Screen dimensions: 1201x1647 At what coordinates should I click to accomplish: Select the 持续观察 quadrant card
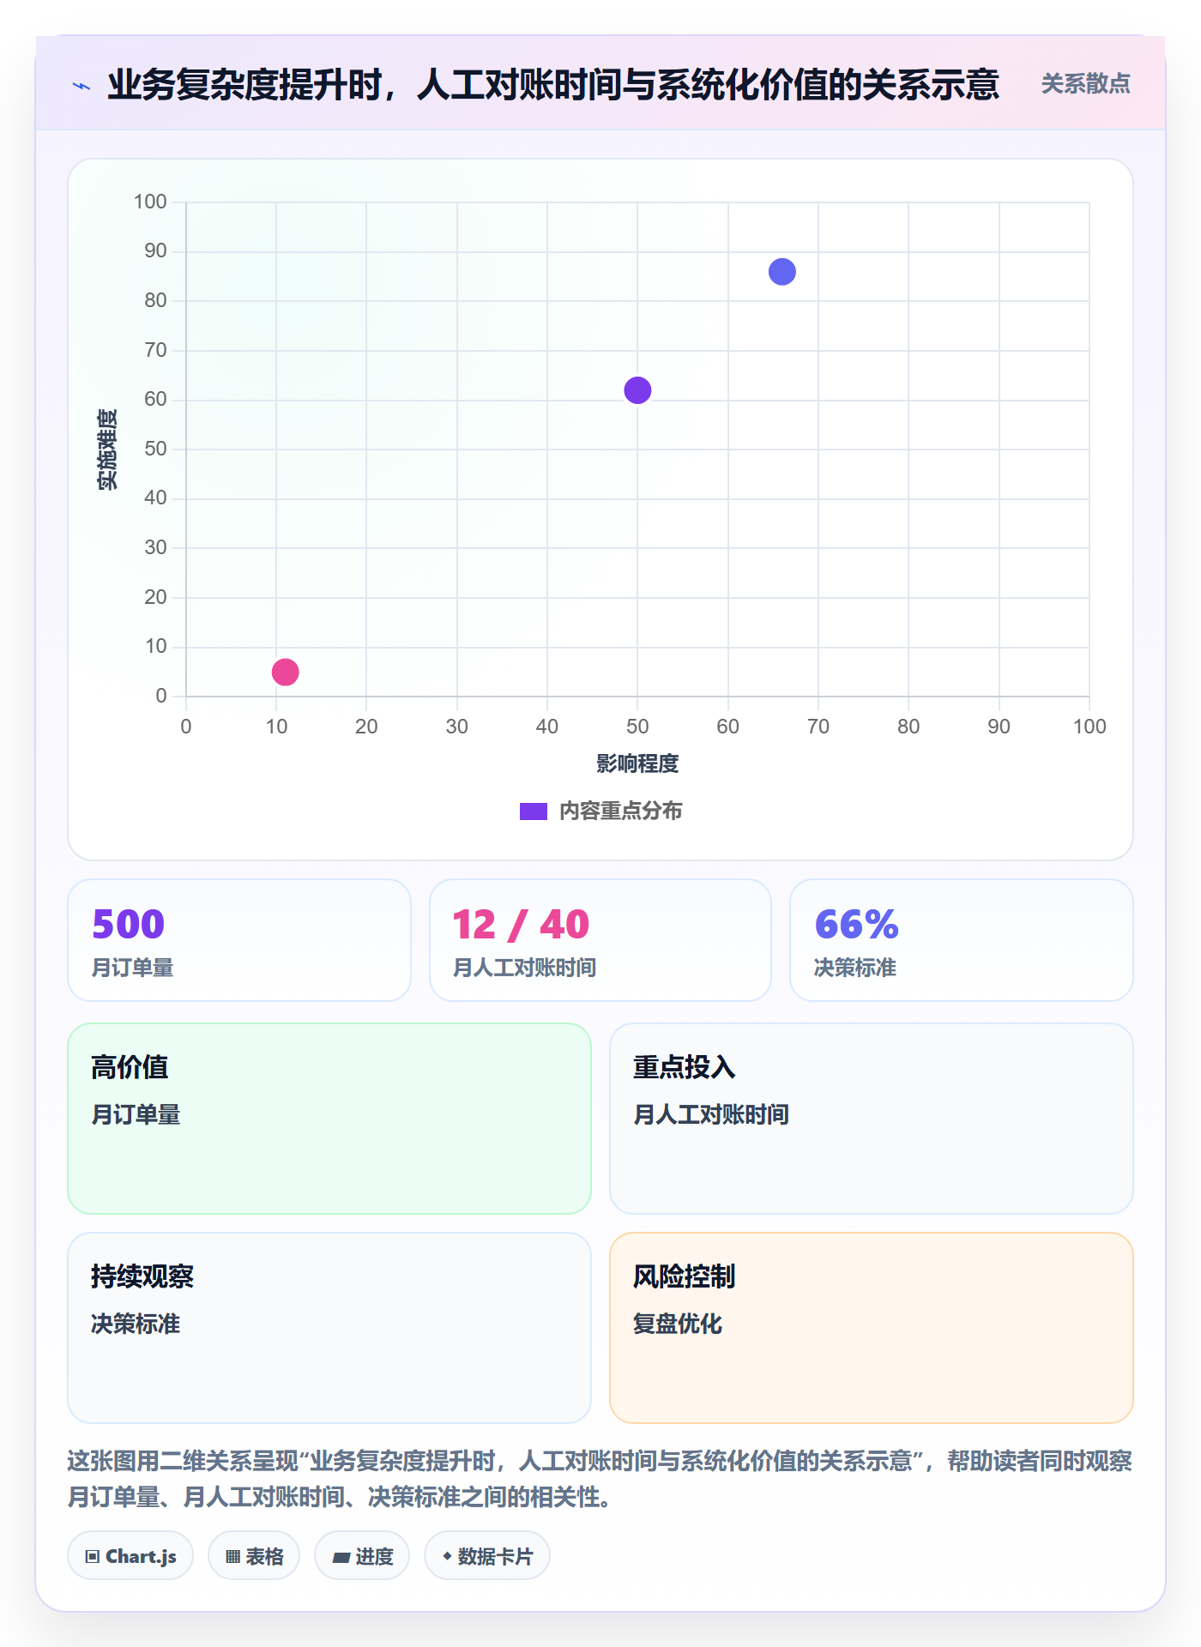click(329, 1328)
